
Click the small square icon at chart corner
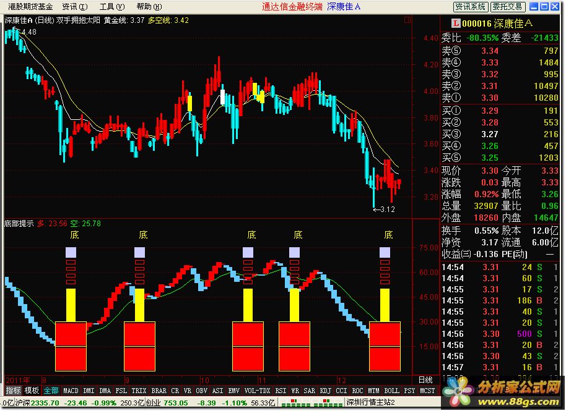pyautogui.click(x=407, y=20)
